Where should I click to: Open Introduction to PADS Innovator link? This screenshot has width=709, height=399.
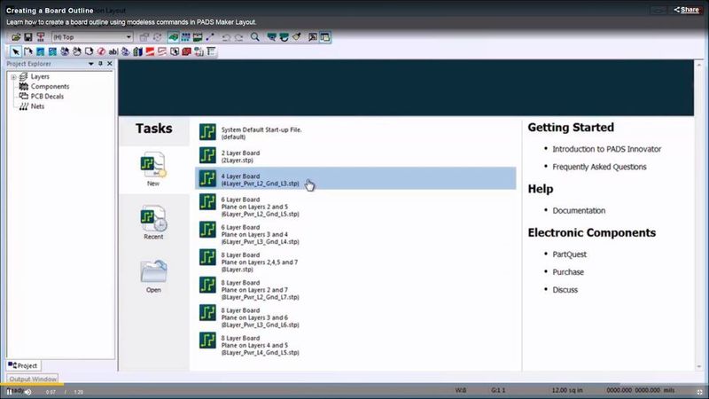[606, 149]
